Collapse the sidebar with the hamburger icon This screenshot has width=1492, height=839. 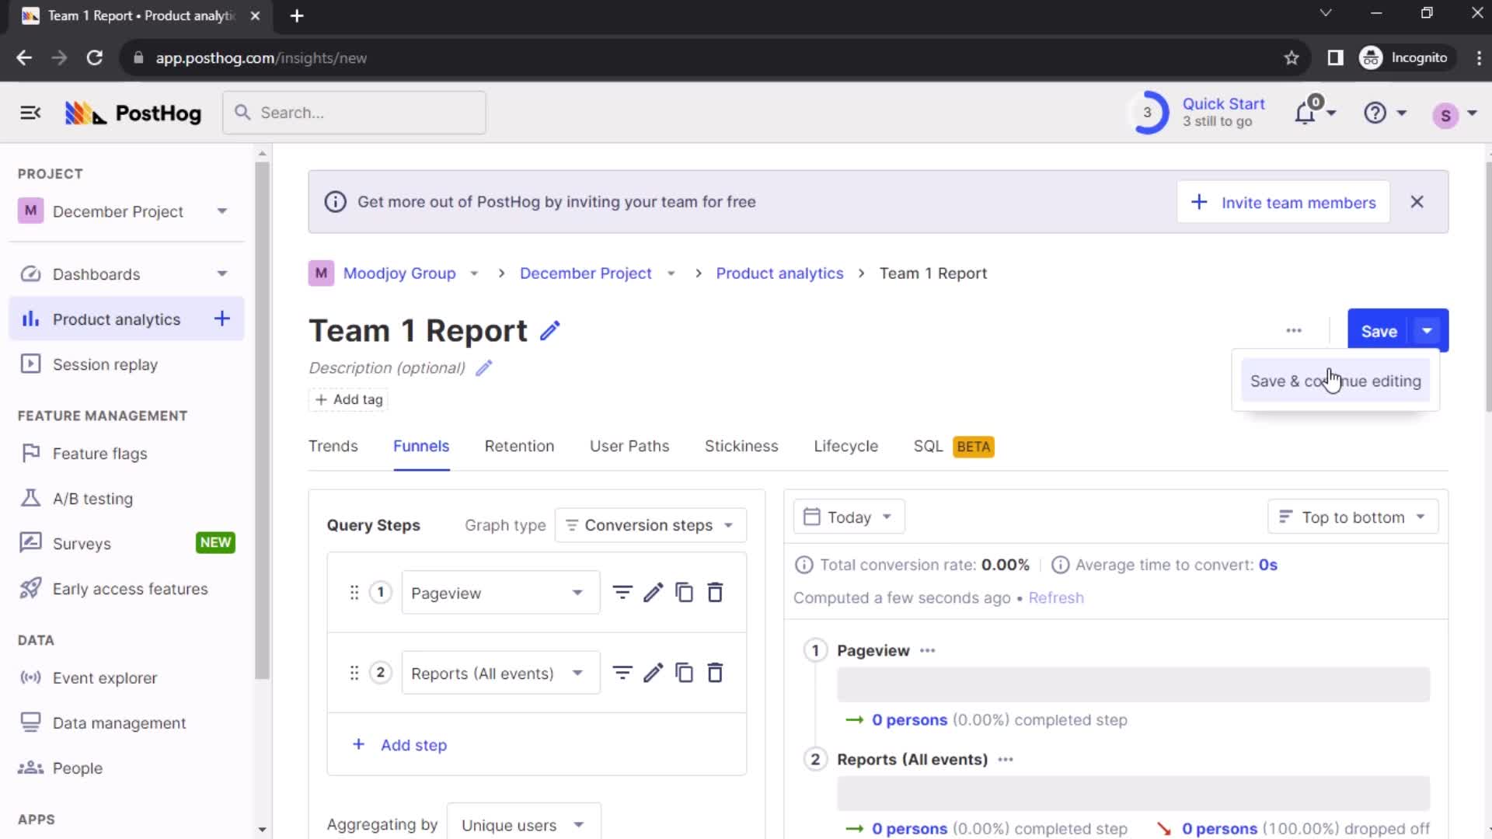tap(30, 113)
